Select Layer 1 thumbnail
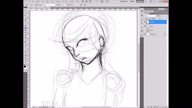 point(148,30)
